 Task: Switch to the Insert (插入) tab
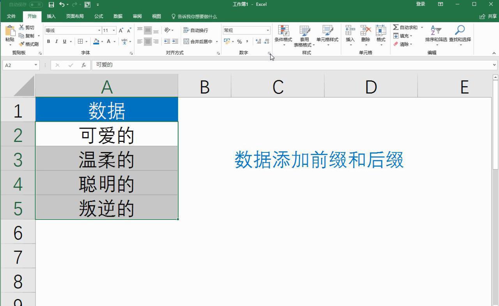(51, 16)
